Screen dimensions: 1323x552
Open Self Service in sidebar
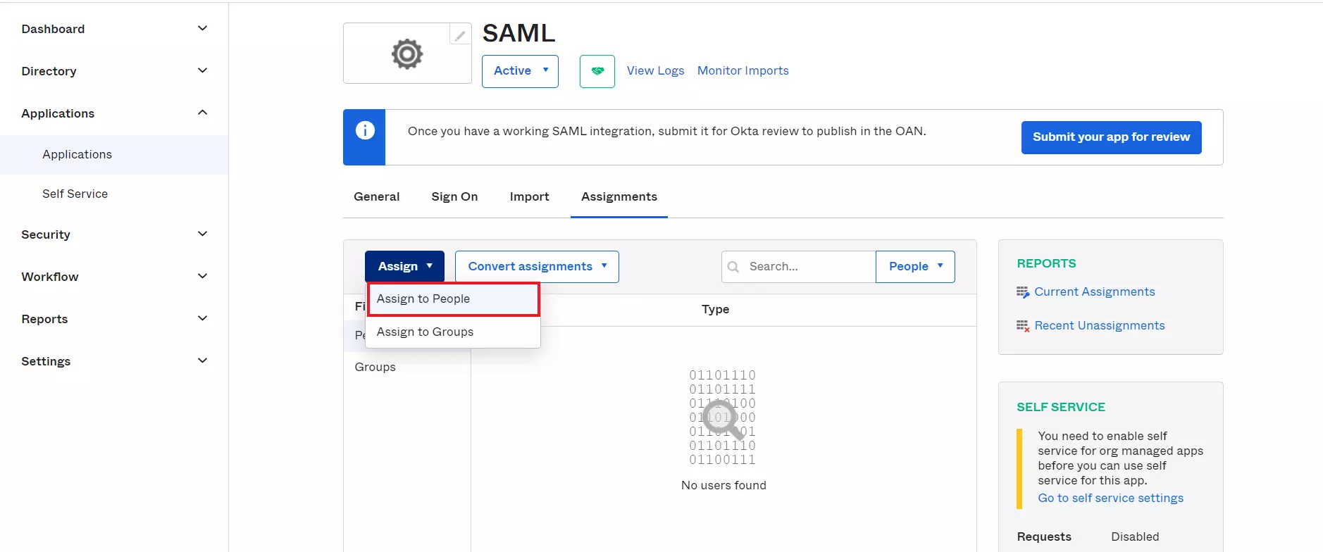click(114, 194)
